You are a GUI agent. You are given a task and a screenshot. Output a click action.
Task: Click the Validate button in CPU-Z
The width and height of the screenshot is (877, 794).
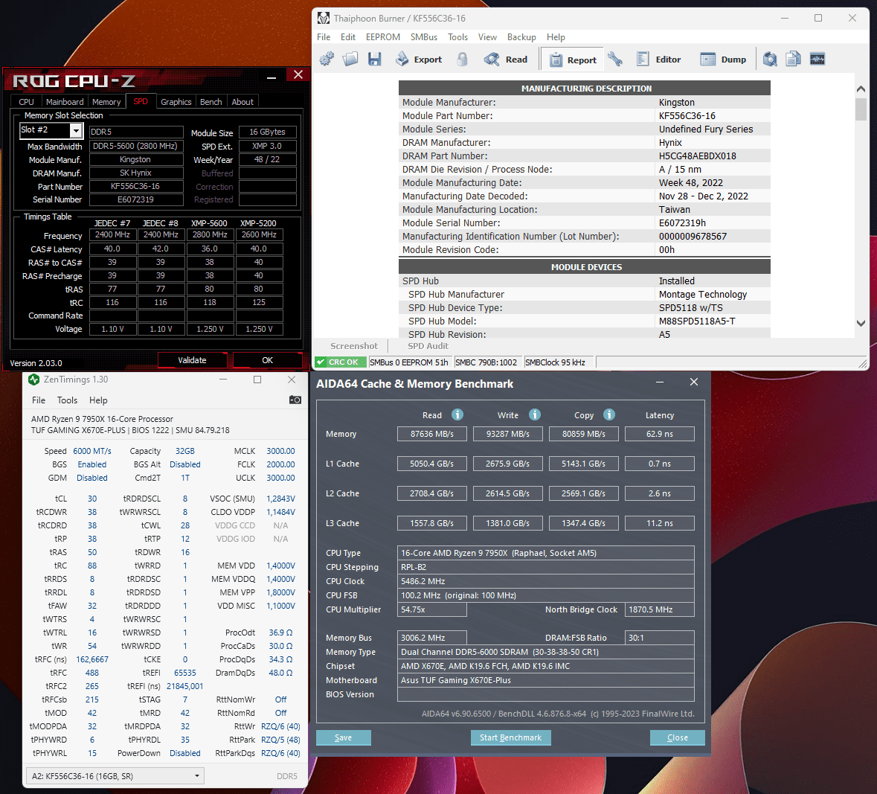pos(192,360)
